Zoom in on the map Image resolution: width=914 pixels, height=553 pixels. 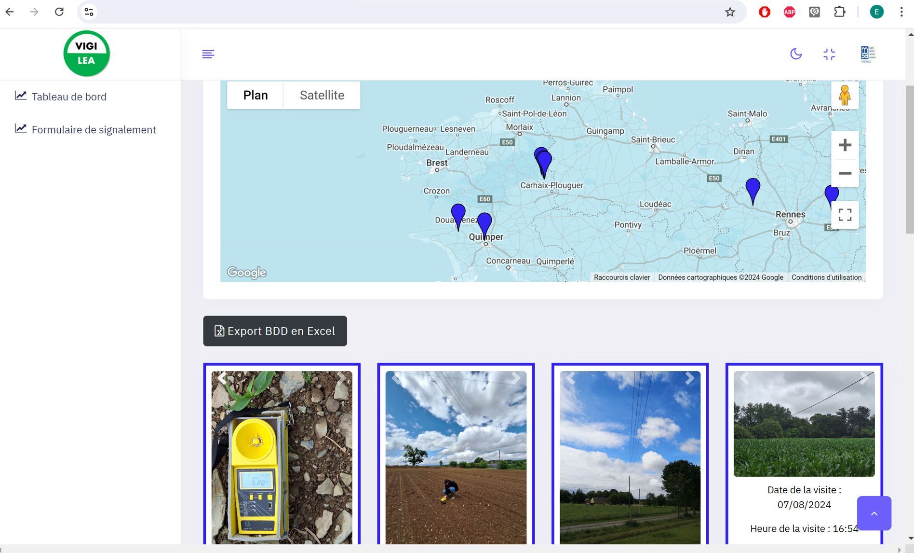pyautogui.click(x=845, y=145)
